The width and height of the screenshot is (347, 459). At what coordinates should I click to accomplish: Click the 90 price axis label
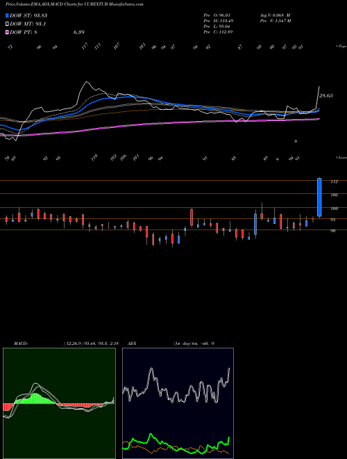coord(333,231)
